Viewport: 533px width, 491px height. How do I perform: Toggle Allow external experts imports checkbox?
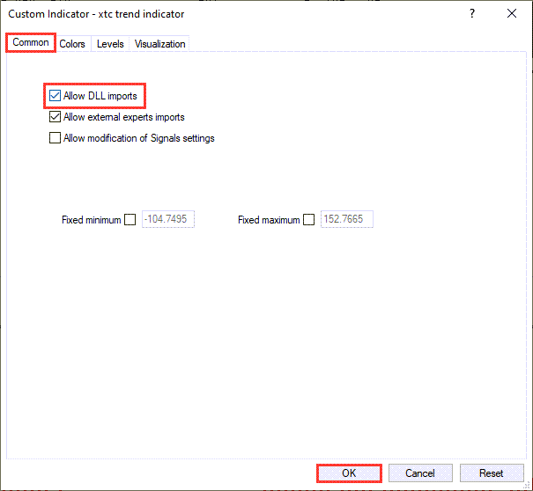pos(55,117)
